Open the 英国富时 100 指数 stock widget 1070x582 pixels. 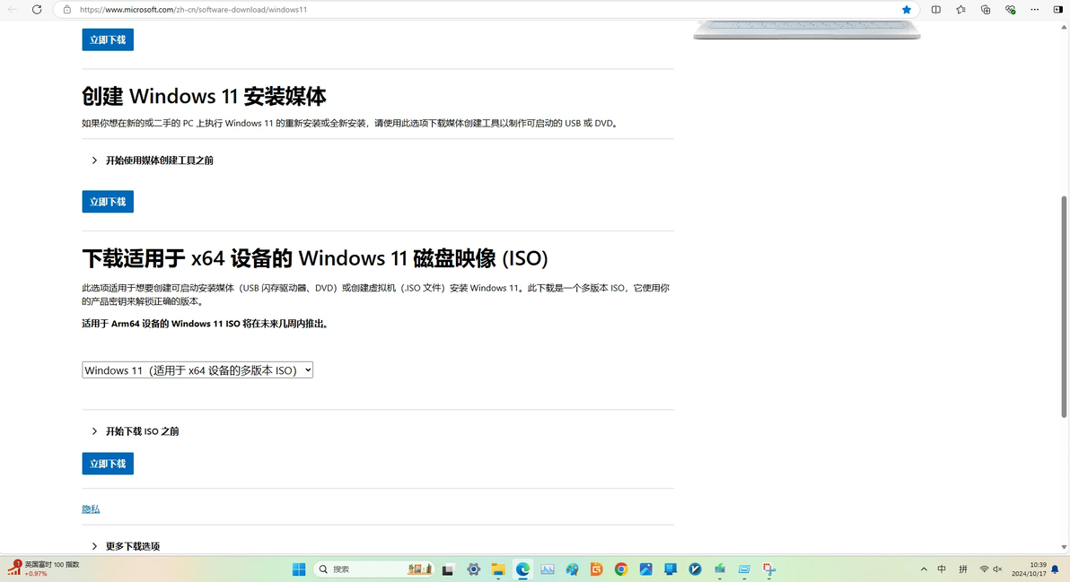44,569
